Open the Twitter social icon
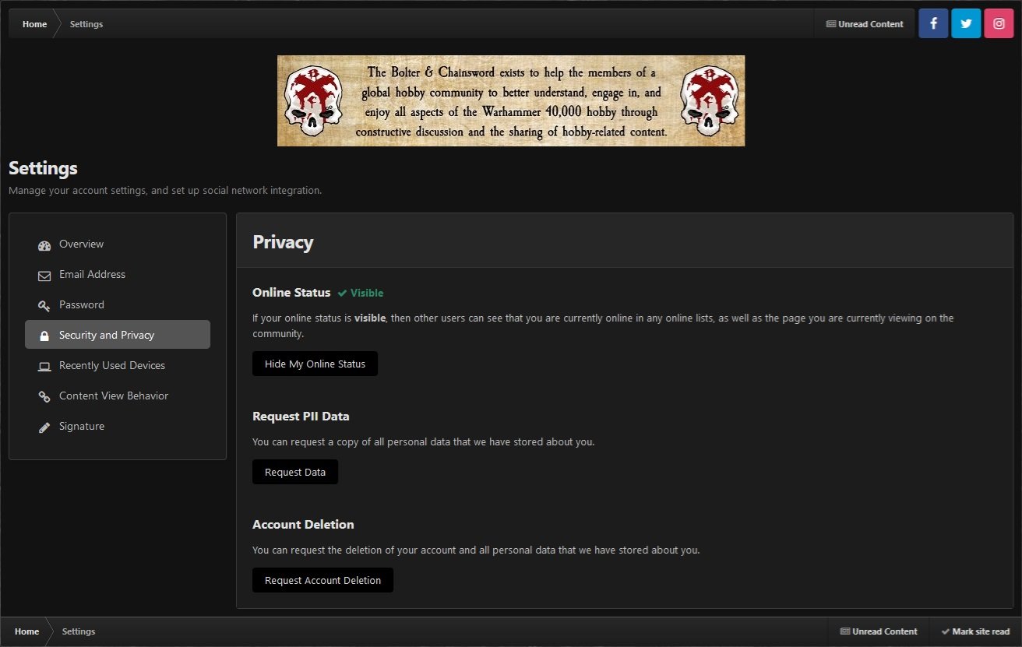This screenshot has height=647, width=1022. click(966, 23)
